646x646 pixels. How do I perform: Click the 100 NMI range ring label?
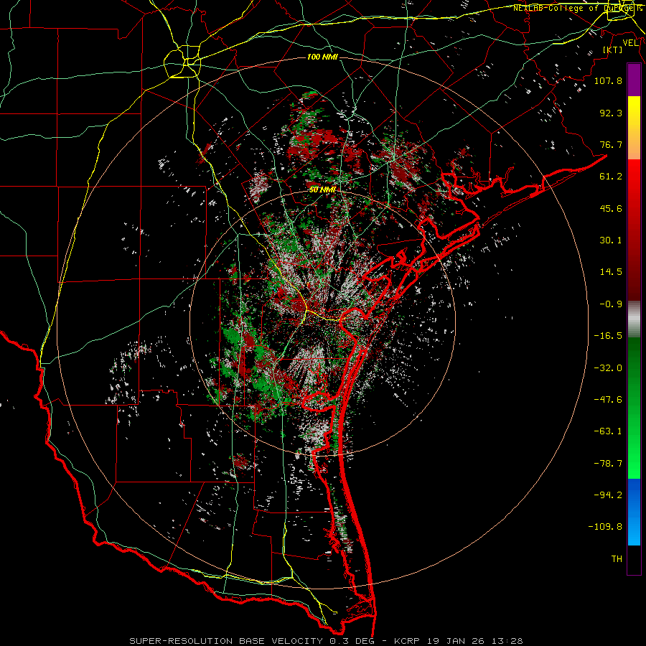point(322,57)
